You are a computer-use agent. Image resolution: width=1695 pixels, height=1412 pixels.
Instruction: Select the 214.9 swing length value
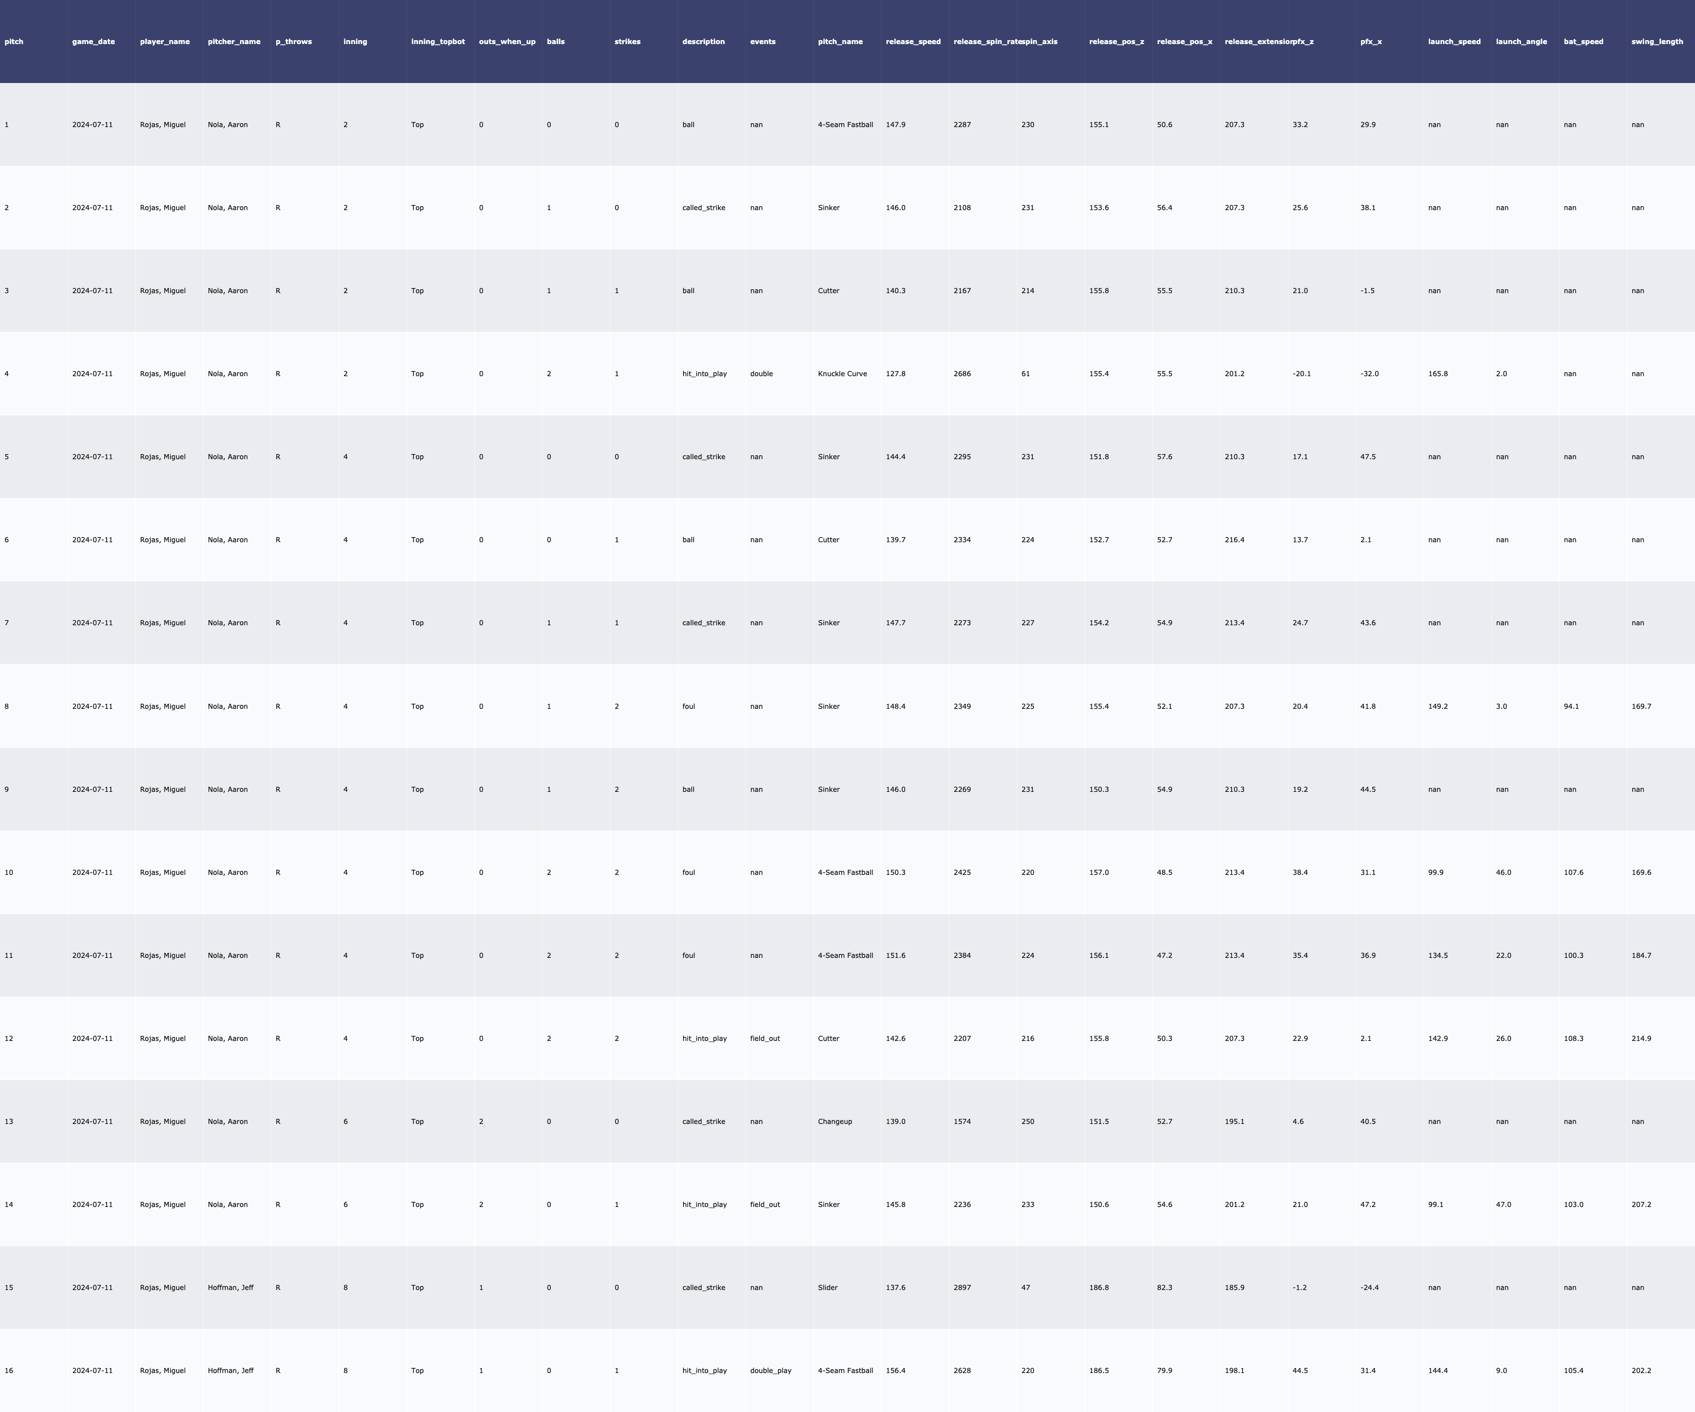(x=1641, y=1039)
